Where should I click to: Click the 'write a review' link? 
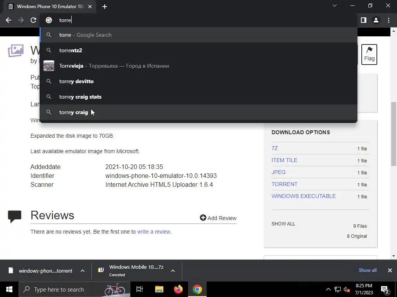tap(154, 232)
